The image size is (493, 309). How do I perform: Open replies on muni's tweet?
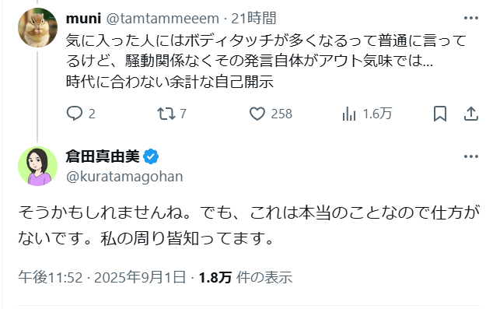[75, 114]
